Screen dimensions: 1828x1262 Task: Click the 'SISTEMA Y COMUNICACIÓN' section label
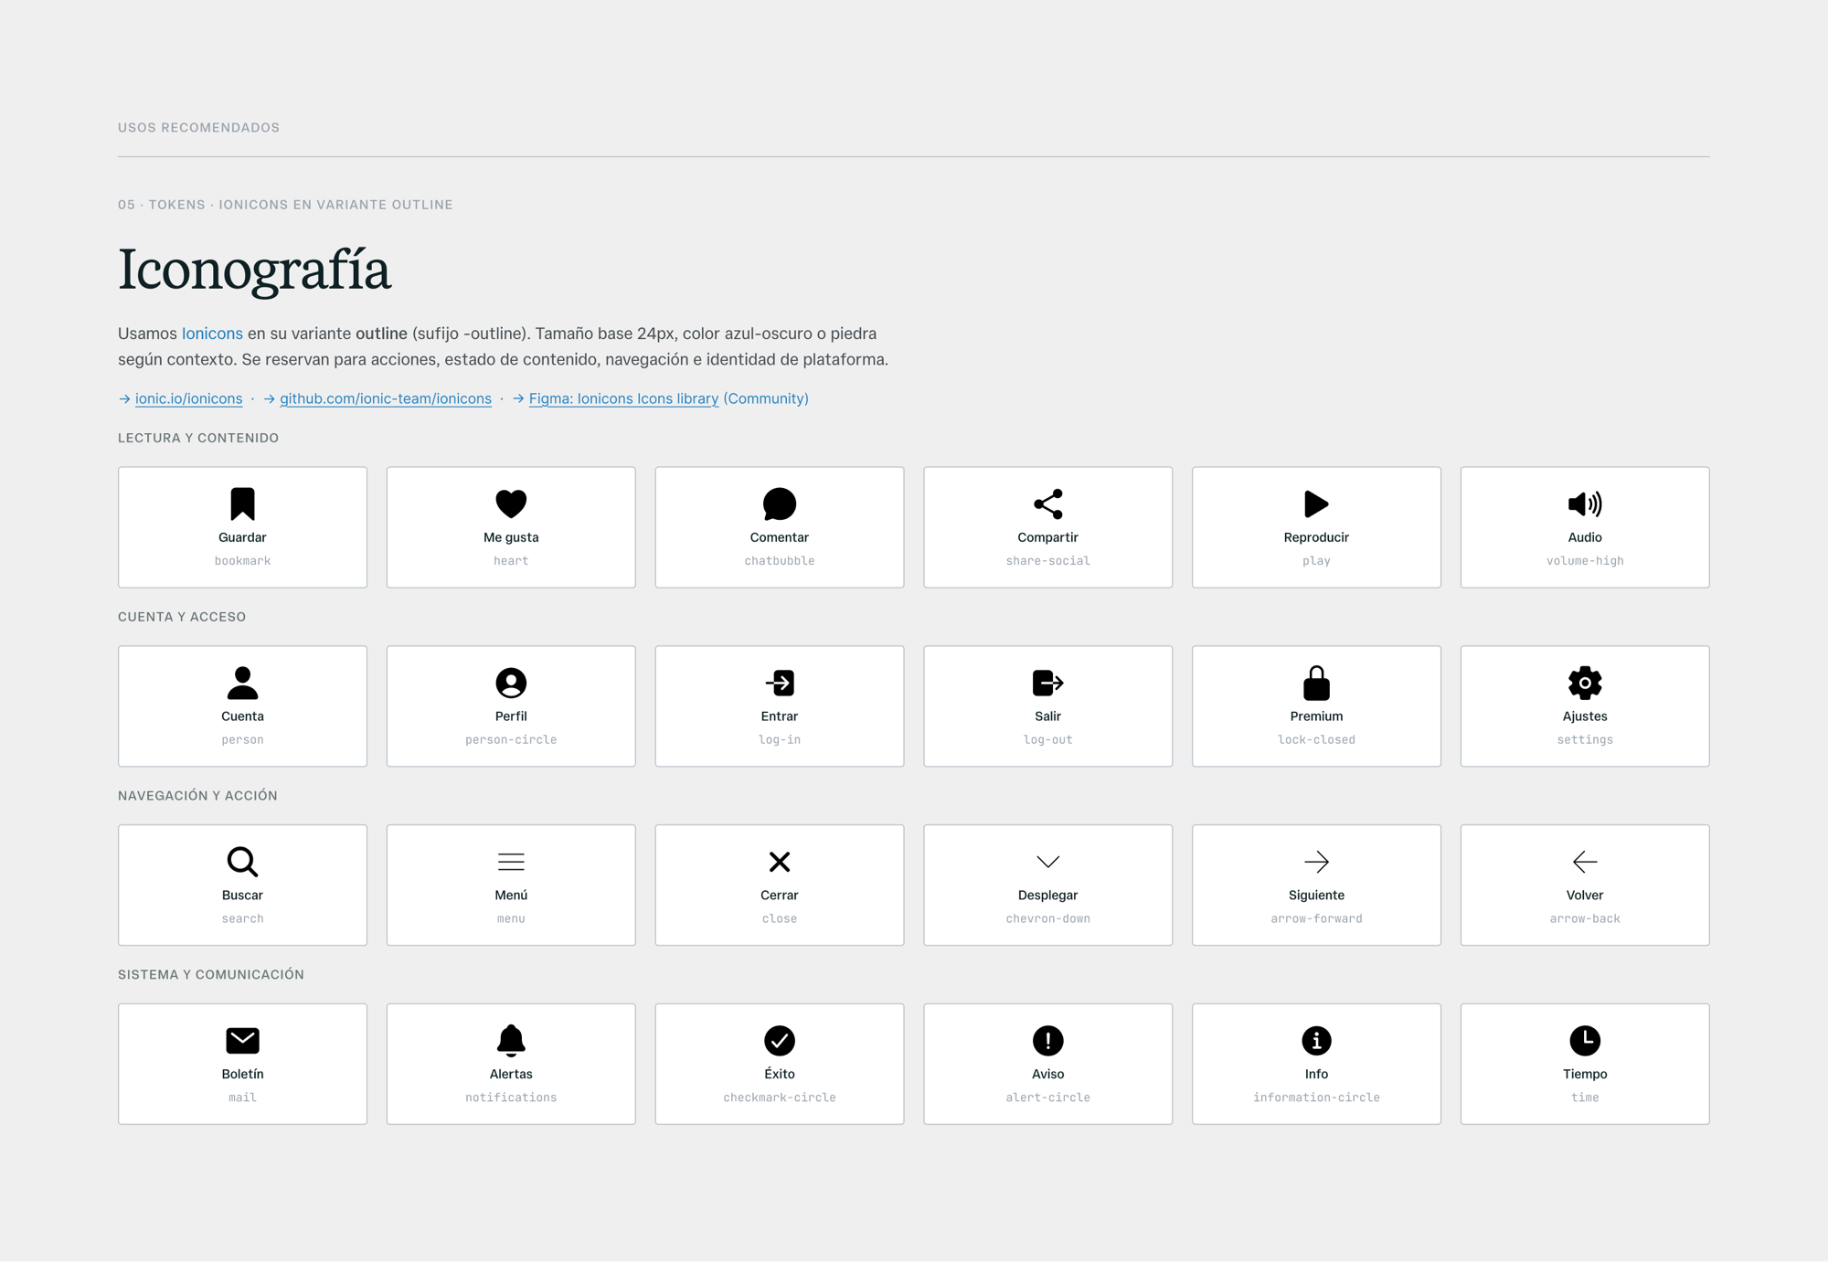pyautogui.click(x=211, y=975)
